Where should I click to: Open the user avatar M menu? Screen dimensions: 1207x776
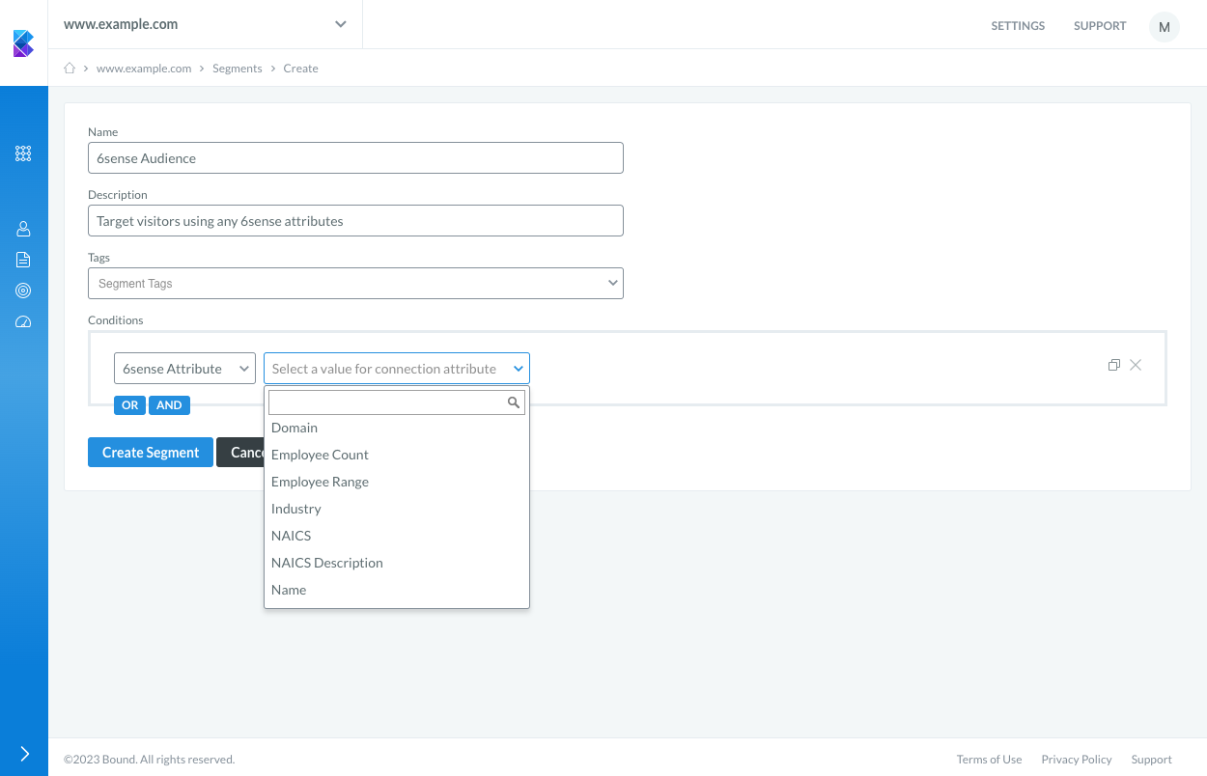[1165, 26]
